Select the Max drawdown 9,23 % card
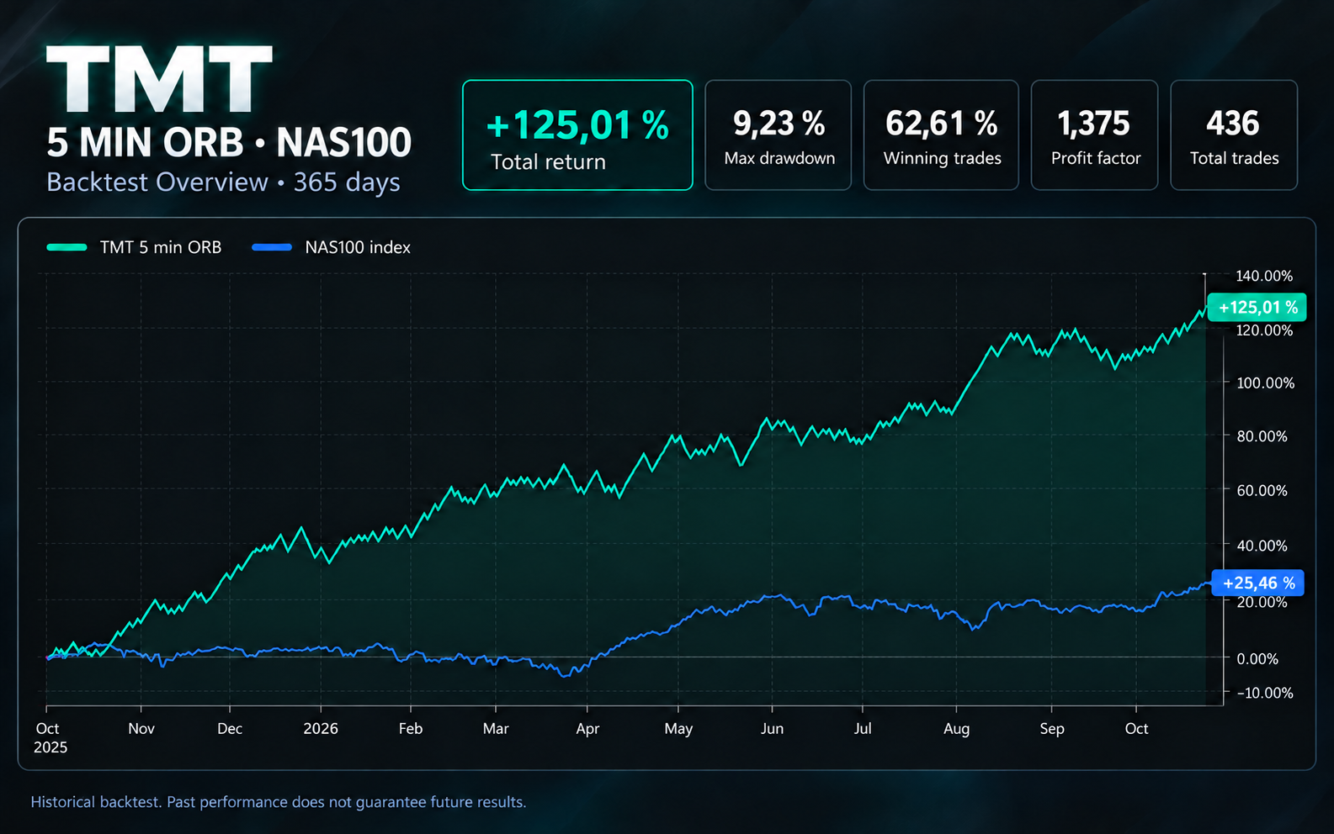The image size is (1334, 834). (x=779, y=135)
